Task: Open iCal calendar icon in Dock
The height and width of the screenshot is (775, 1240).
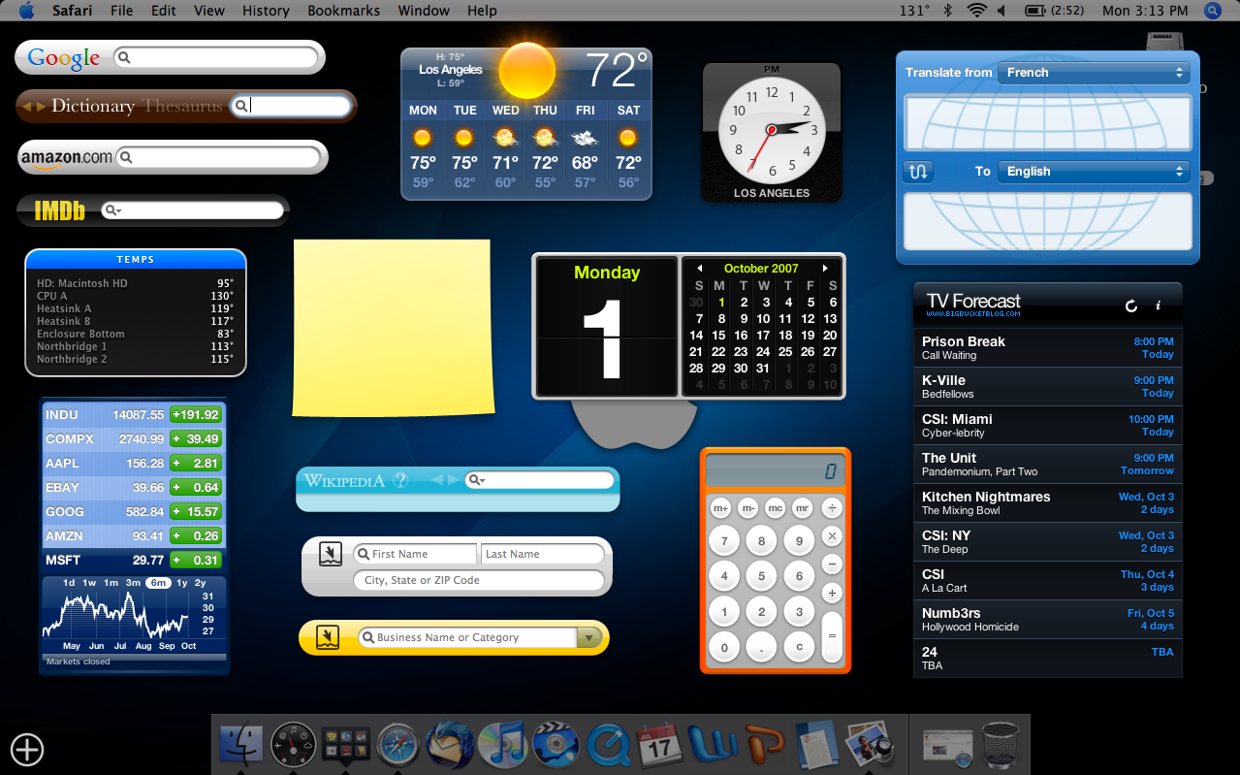Action: [659, 744]
